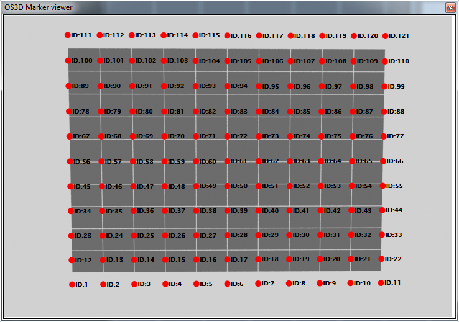
Task: Select the red marker ID:111
Action: (x=68, y=35)
